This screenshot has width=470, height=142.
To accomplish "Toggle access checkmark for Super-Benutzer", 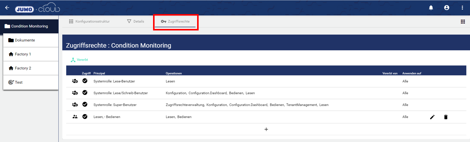I will tap(85, 104).
